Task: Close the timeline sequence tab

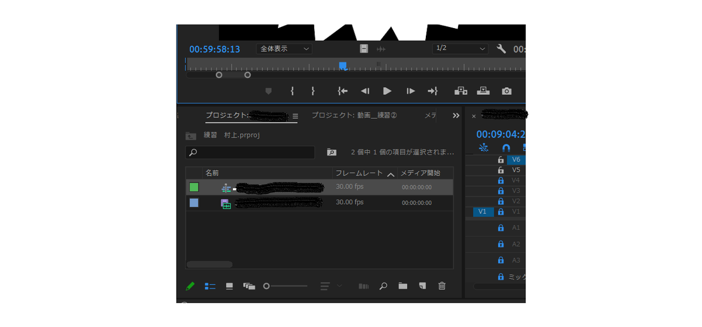Action: (474, 116)
